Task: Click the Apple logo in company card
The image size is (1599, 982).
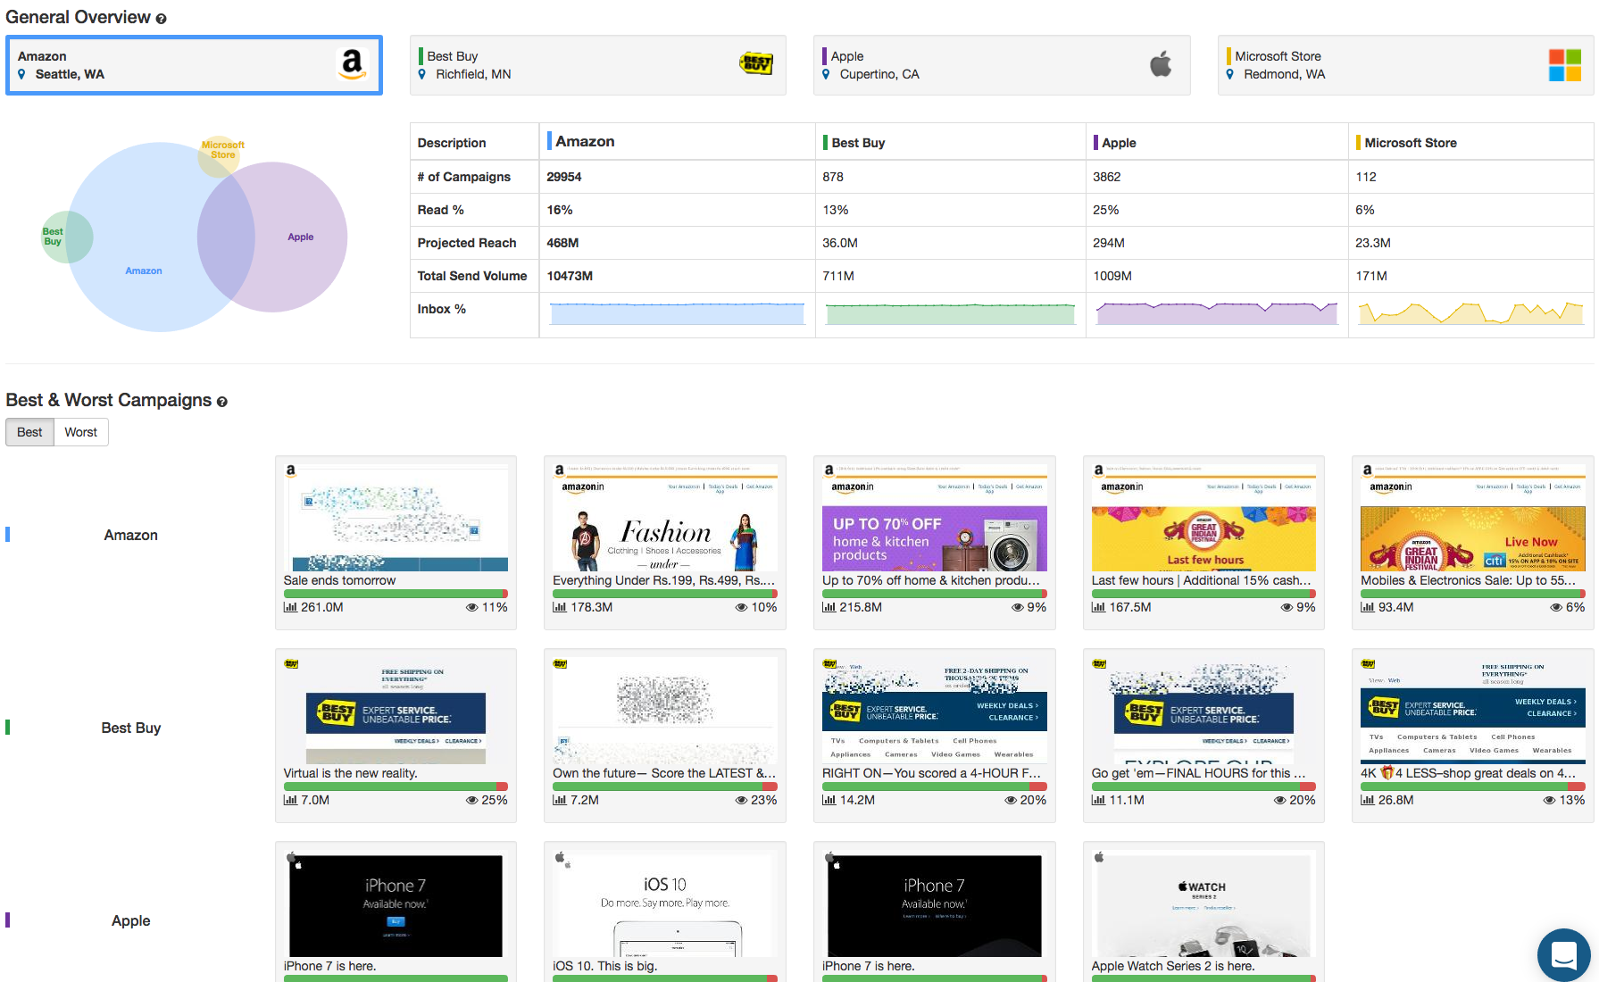Action: coord(1161,63)
